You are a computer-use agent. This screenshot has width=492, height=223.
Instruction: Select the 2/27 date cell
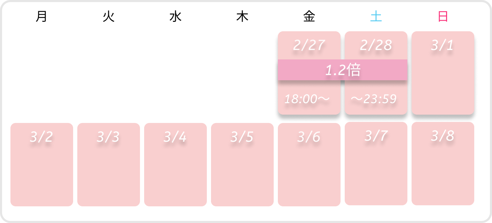(309, 46)
